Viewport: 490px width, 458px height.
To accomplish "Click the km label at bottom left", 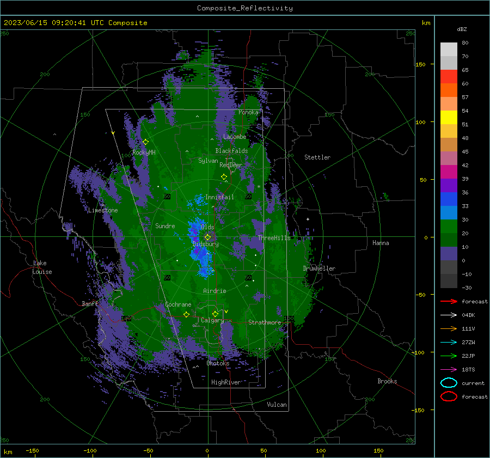I will point(8,452).
